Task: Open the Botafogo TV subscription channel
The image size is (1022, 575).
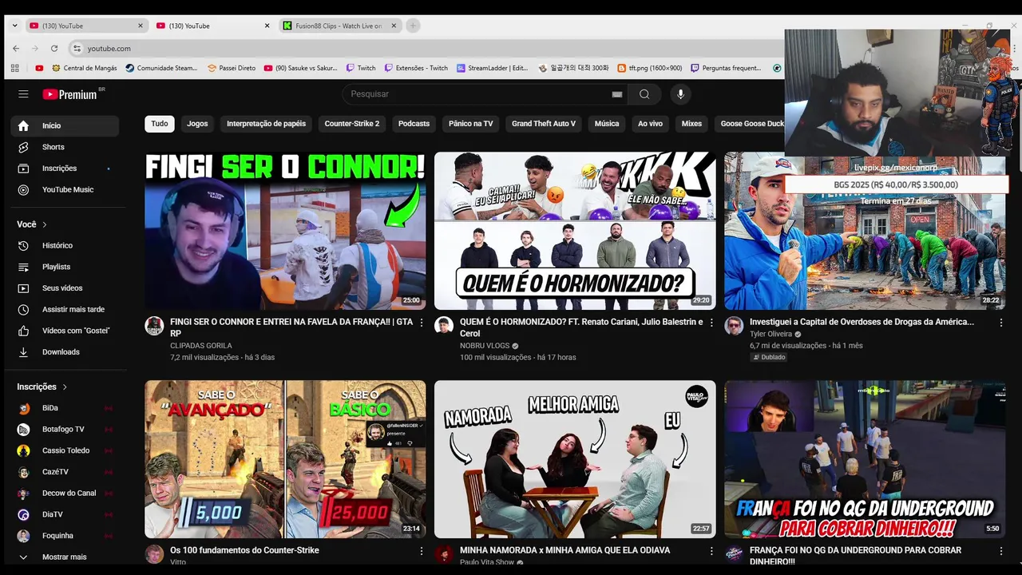Action: (65, 429)
